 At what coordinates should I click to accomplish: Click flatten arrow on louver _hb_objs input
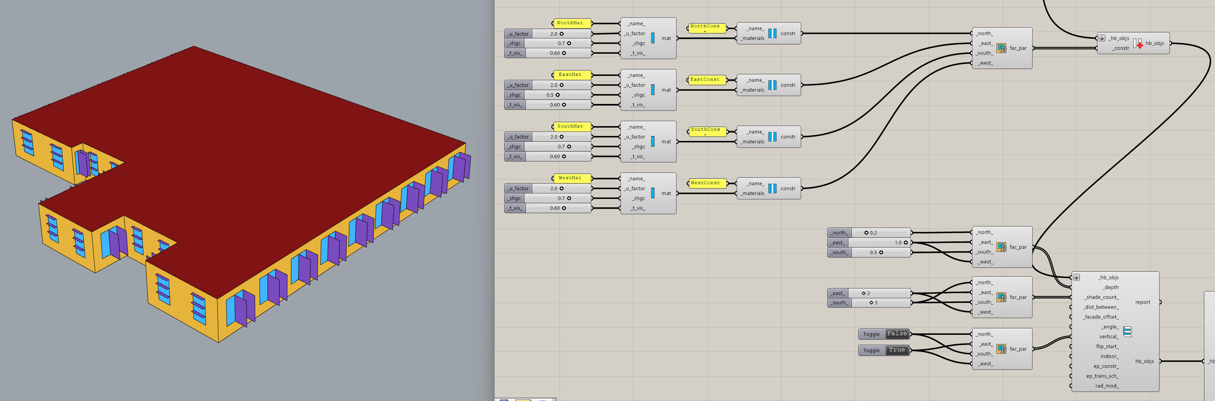[x=1077, y=278]
